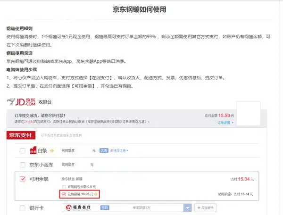Click the 京东钢镚如何使用 page title

(140, 9)
